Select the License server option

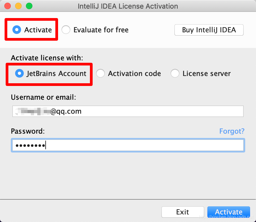(x=175, y=73)
